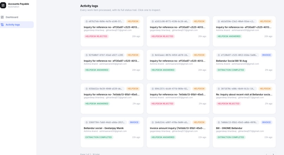Screen dimensions: 284x155
Task: Open the Dashboard page
Action: (12, 17)
